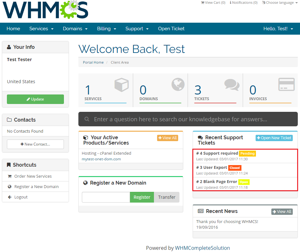Go to Home menu item
The width and height of the screenshot is (300, 252).
click(x=13, y=29)
